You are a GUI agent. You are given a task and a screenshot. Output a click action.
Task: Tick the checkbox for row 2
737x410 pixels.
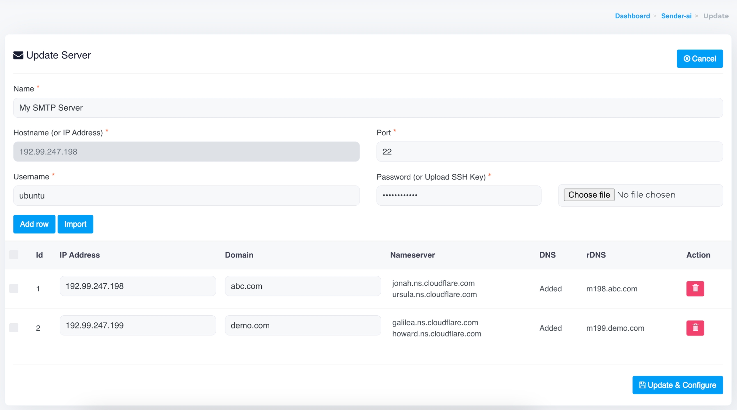14,328
